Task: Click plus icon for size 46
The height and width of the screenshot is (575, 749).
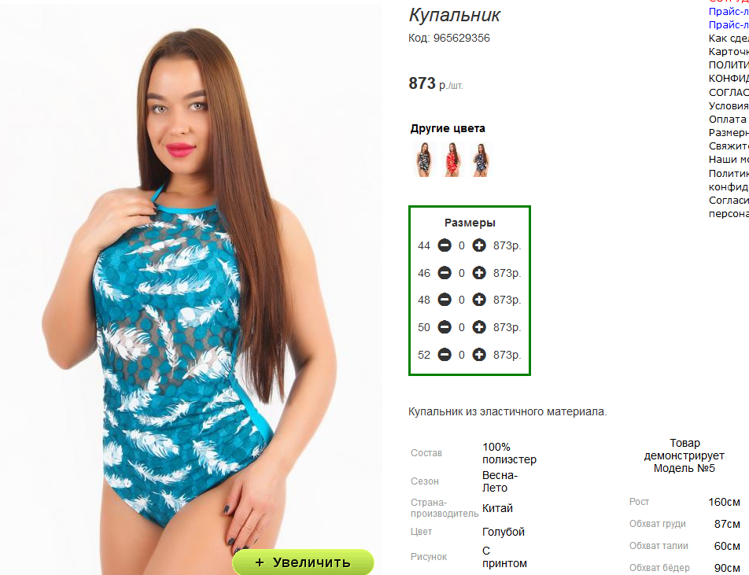Action: tap(478, 273)
